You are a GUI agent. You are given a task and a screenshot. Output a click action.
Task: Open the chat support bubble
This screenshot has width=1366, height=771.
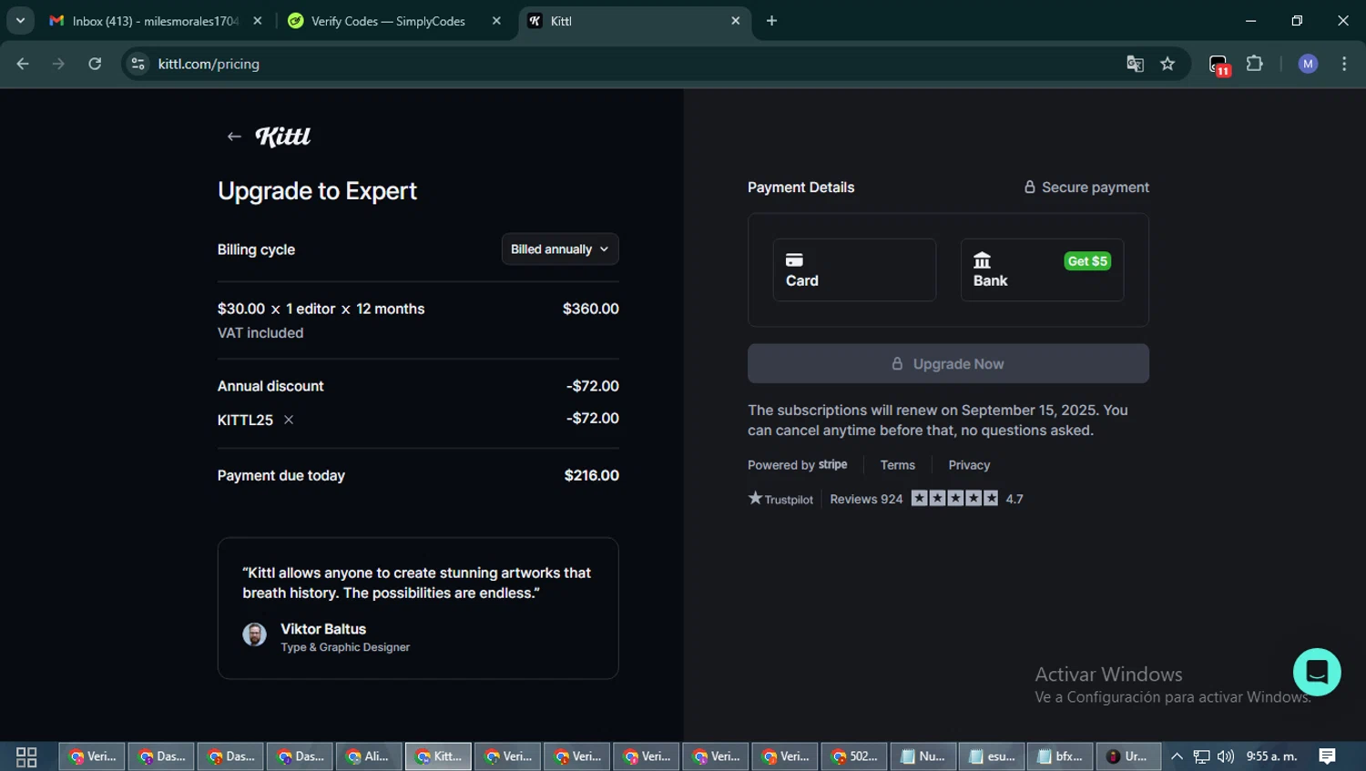coord(1316,672)
